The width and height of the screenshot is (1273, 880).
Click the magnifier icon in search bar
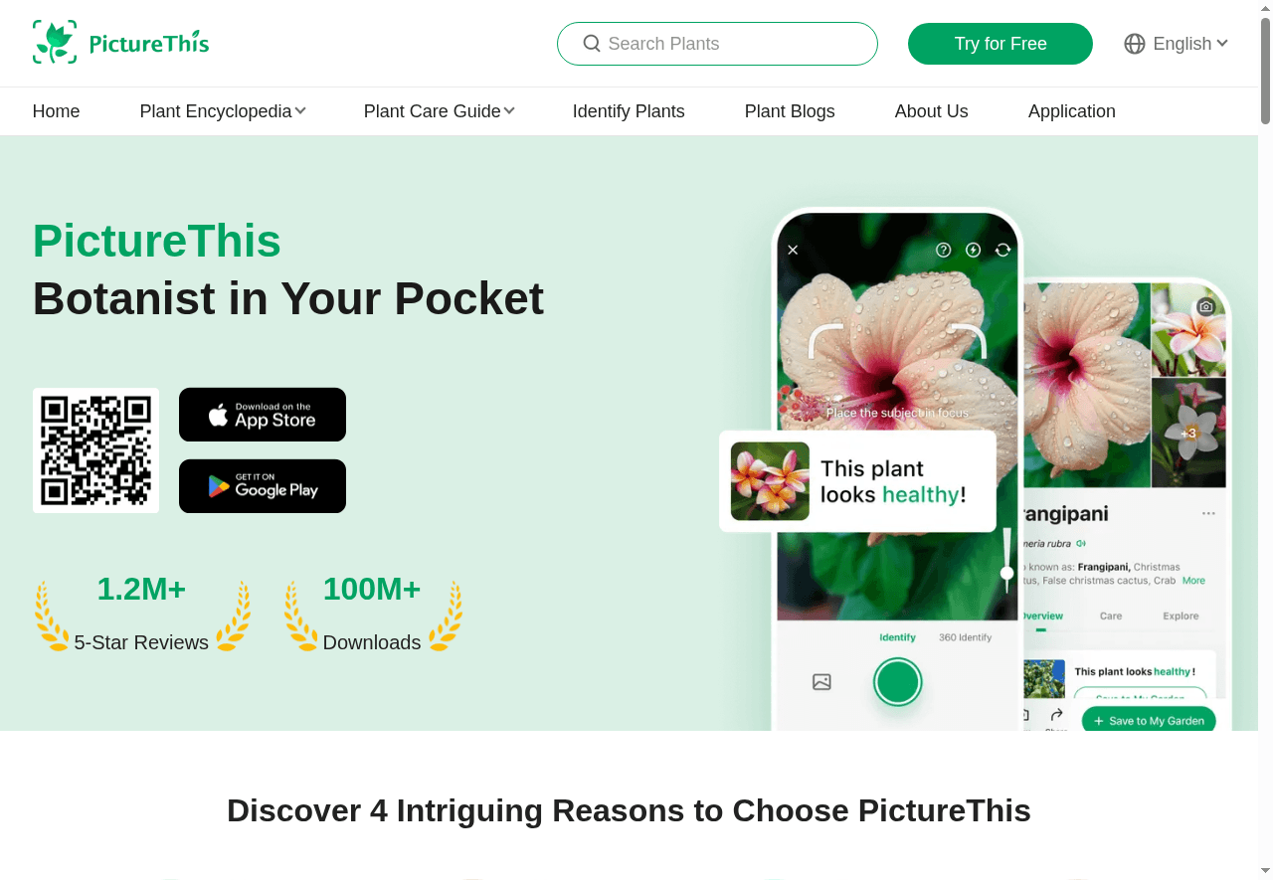pos(592,44)
